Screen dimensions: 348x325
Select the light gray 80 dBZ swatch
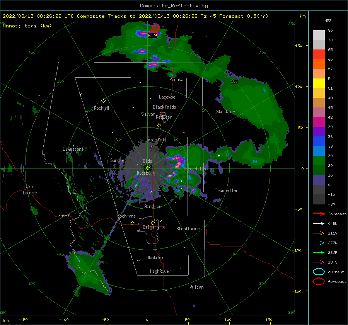(319, 35)
